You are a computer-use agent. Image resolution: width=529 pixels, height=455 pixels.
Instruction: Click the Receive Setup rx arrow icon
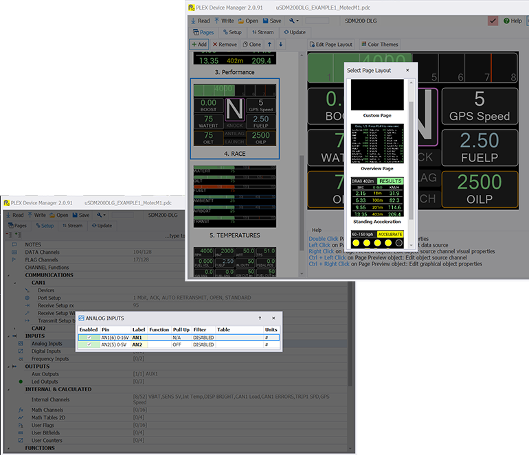(27, 305)
